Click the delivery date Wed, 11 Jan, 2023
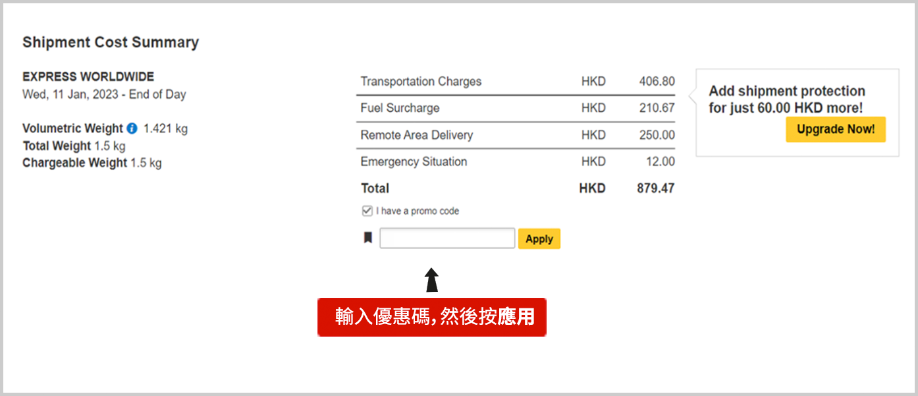The height and width of the screenshot is (396, 918). point(70,94)
